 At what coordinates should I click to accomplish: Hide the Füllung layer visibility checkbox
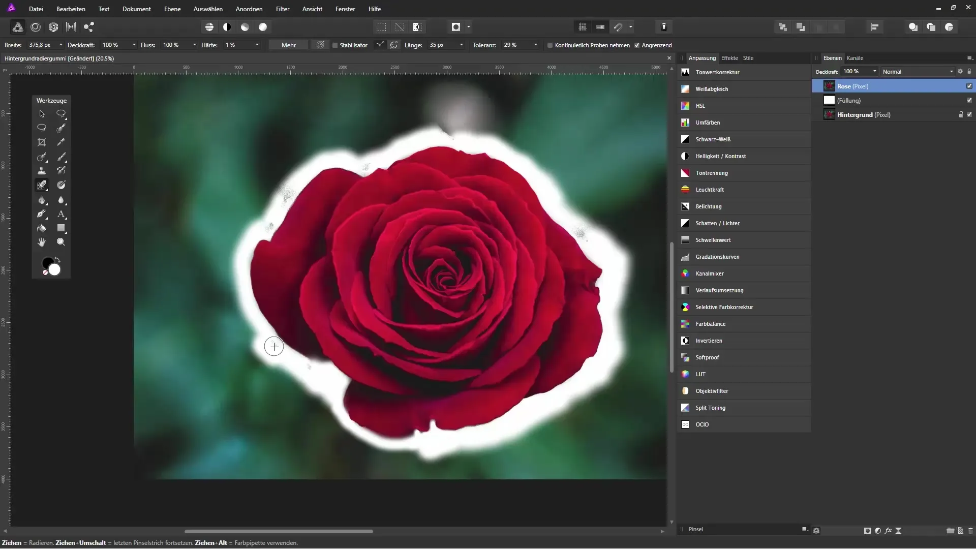click(969, 101)
